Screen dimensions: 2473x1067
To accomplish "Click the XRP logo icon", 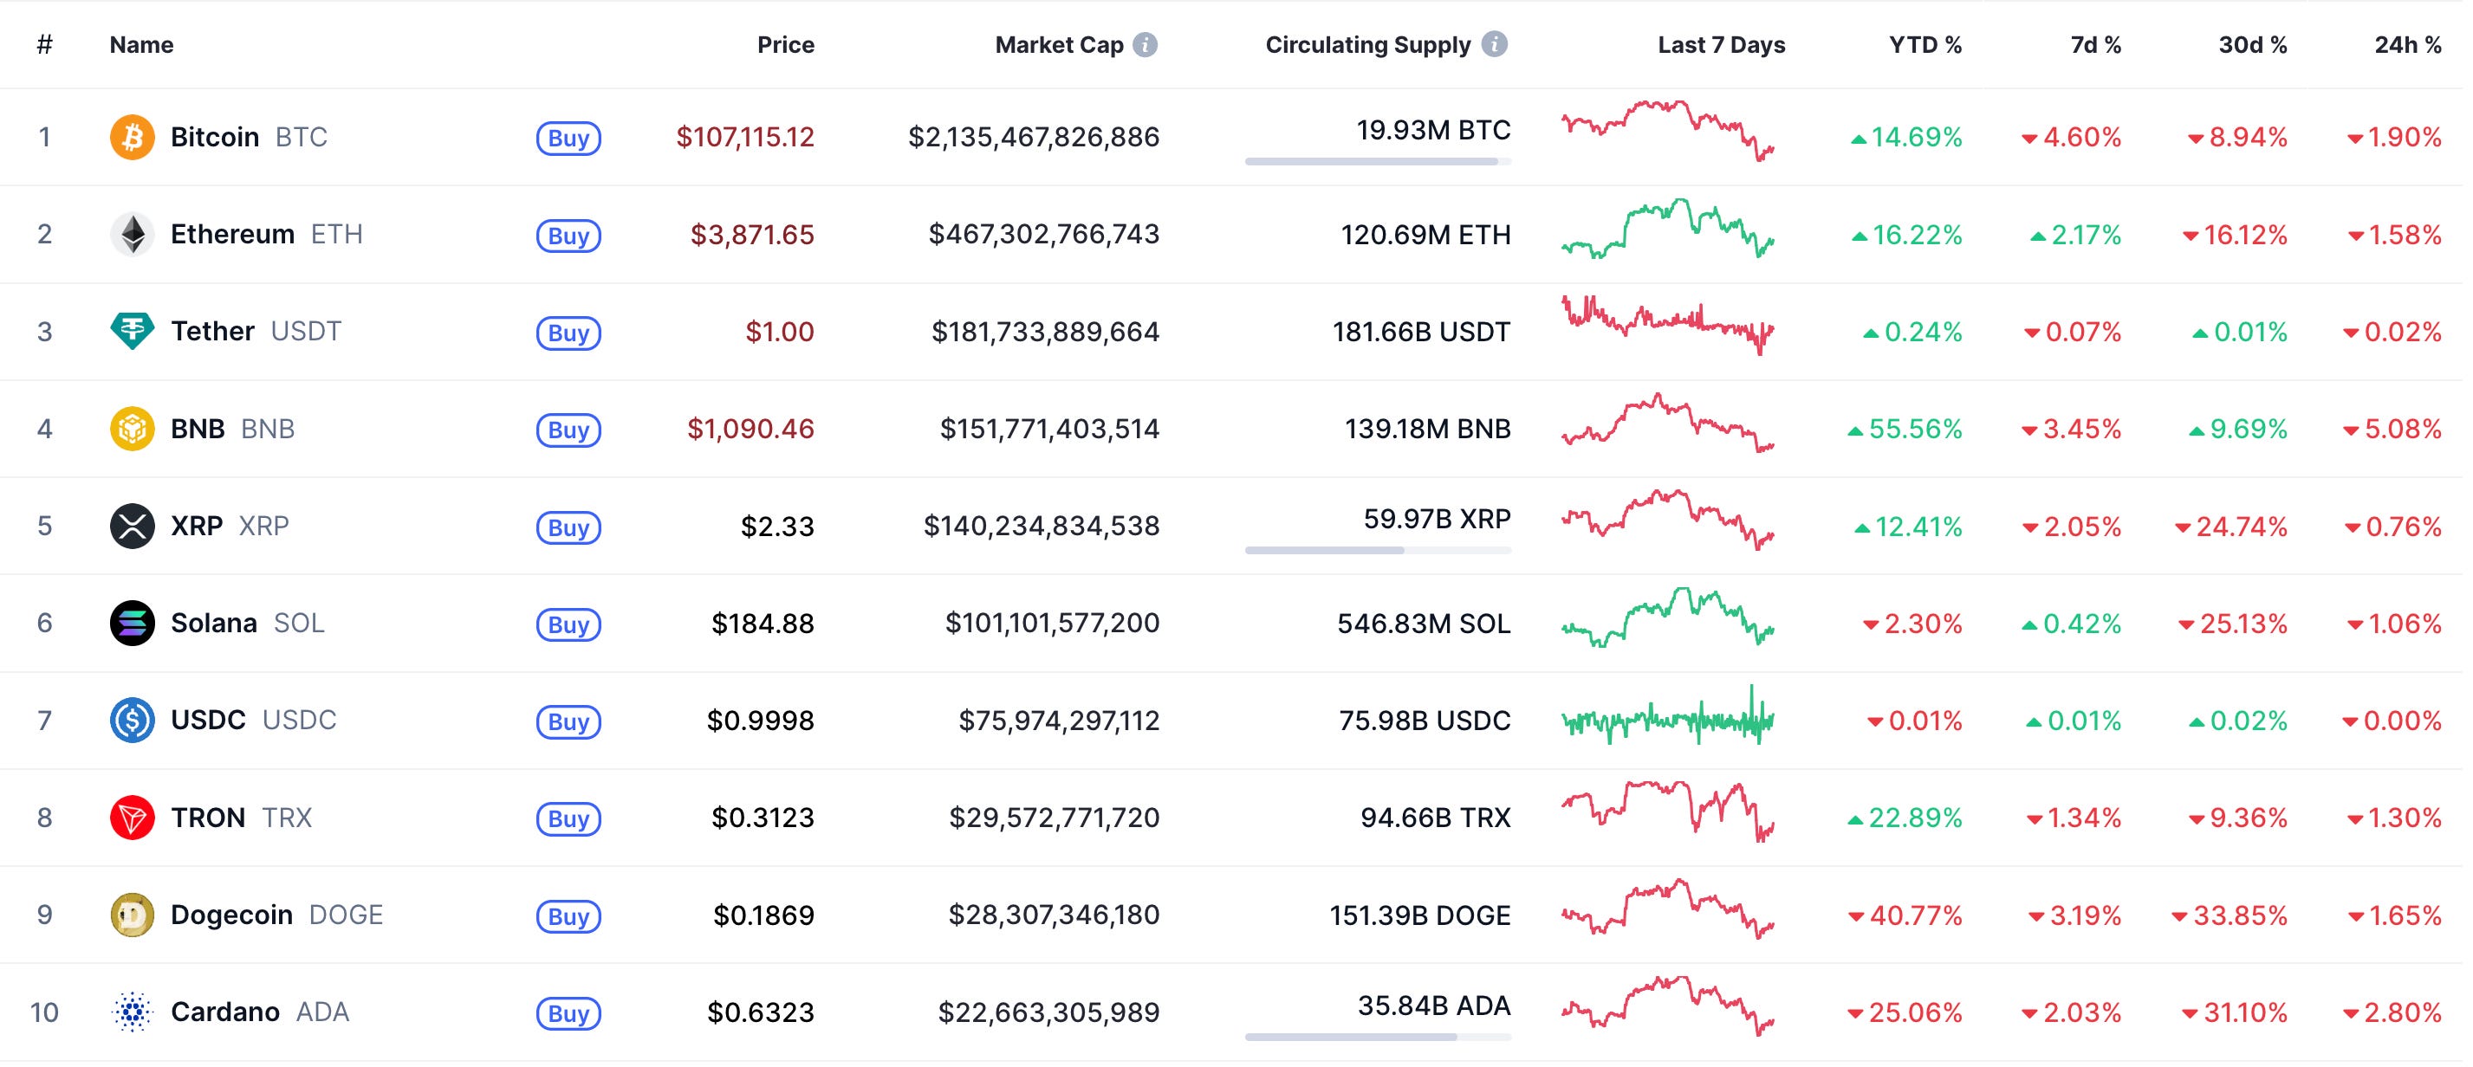I will (133, 527).
